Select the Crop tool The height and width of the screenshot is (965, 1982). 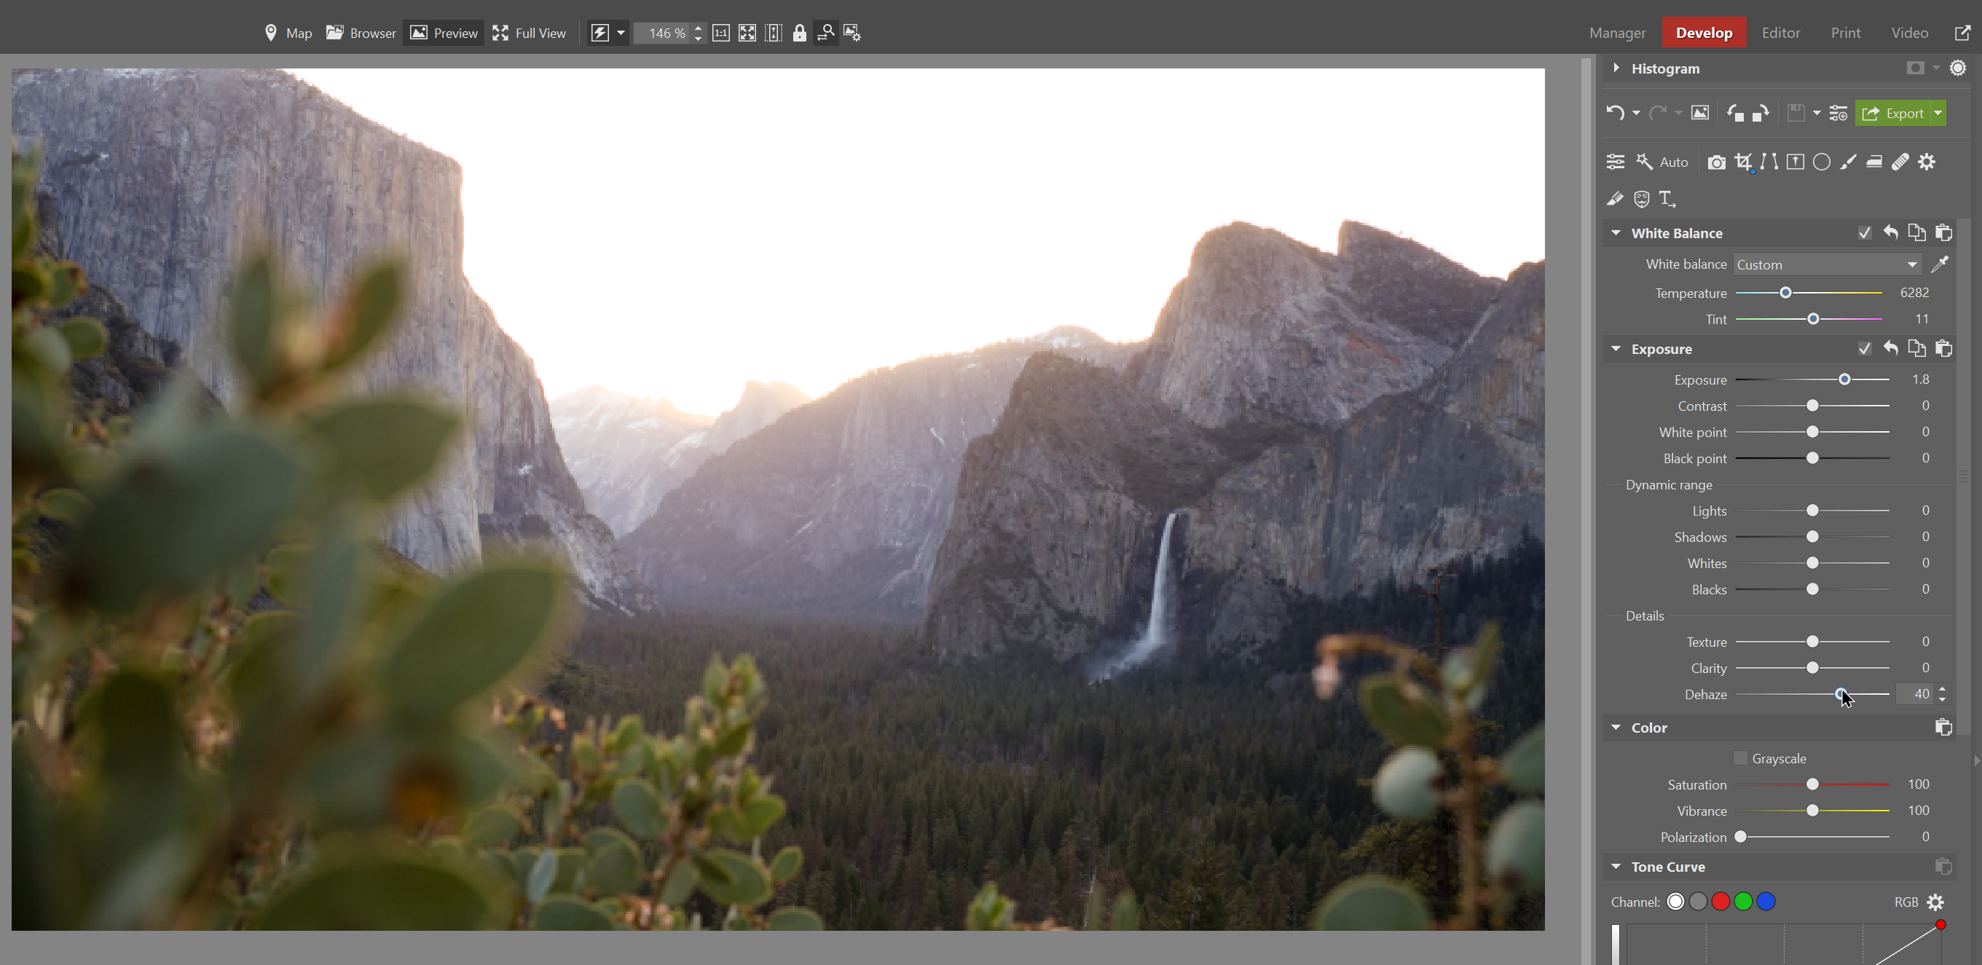[1744, 162]
